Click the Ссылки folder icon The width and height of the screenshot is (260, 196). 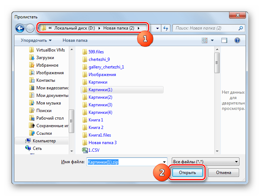(31, 133)
